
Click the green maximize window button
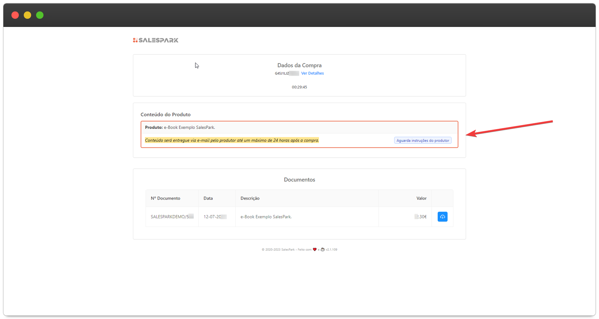40,15
